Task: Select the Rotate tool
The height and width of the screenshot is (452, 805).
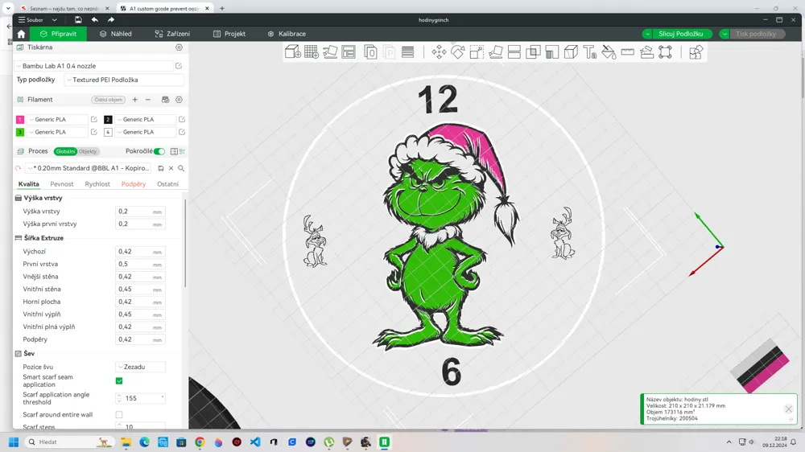Action: pyautogui.click(x=457, y=51)
